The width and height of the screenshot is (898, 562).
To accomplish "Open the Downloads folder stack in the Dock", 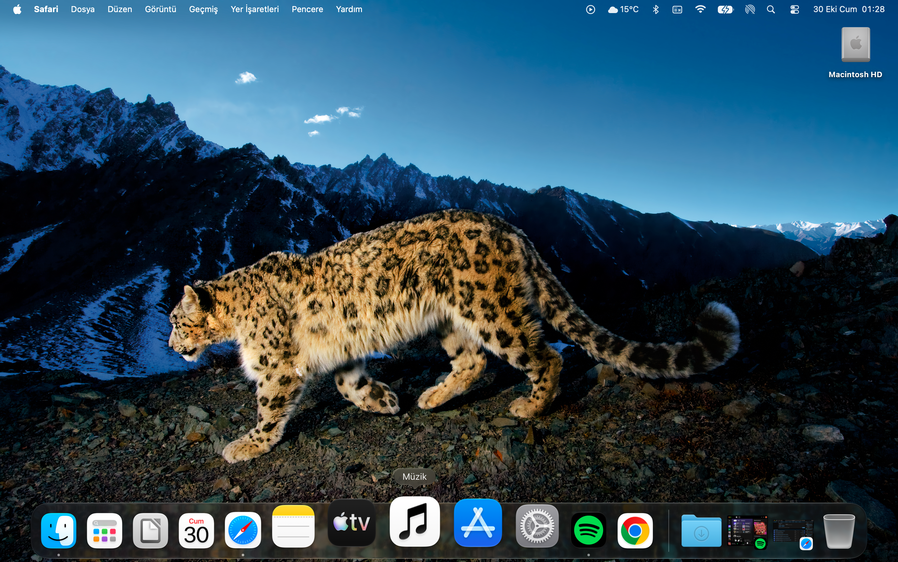I will [x=701, y=530].
